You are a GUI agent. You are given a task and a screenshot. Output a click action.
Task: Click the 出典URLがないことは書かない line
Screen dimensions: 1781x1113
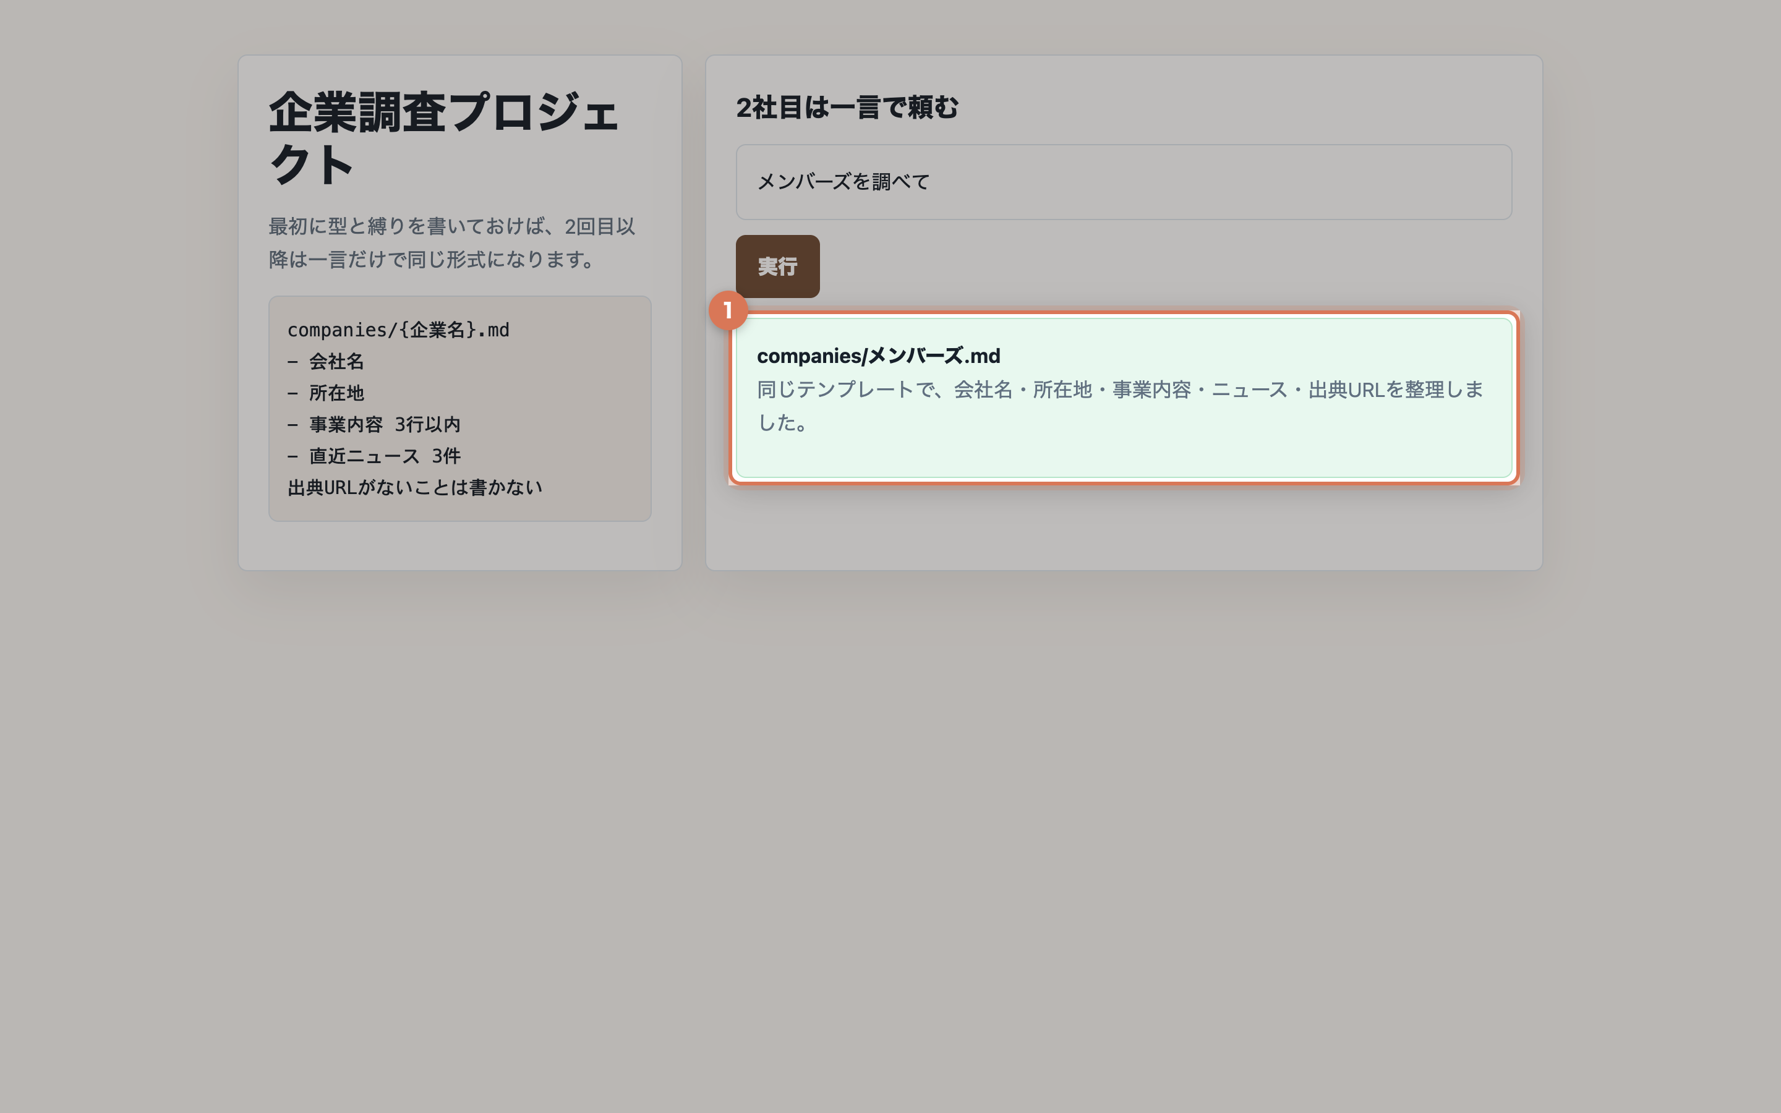415,487
